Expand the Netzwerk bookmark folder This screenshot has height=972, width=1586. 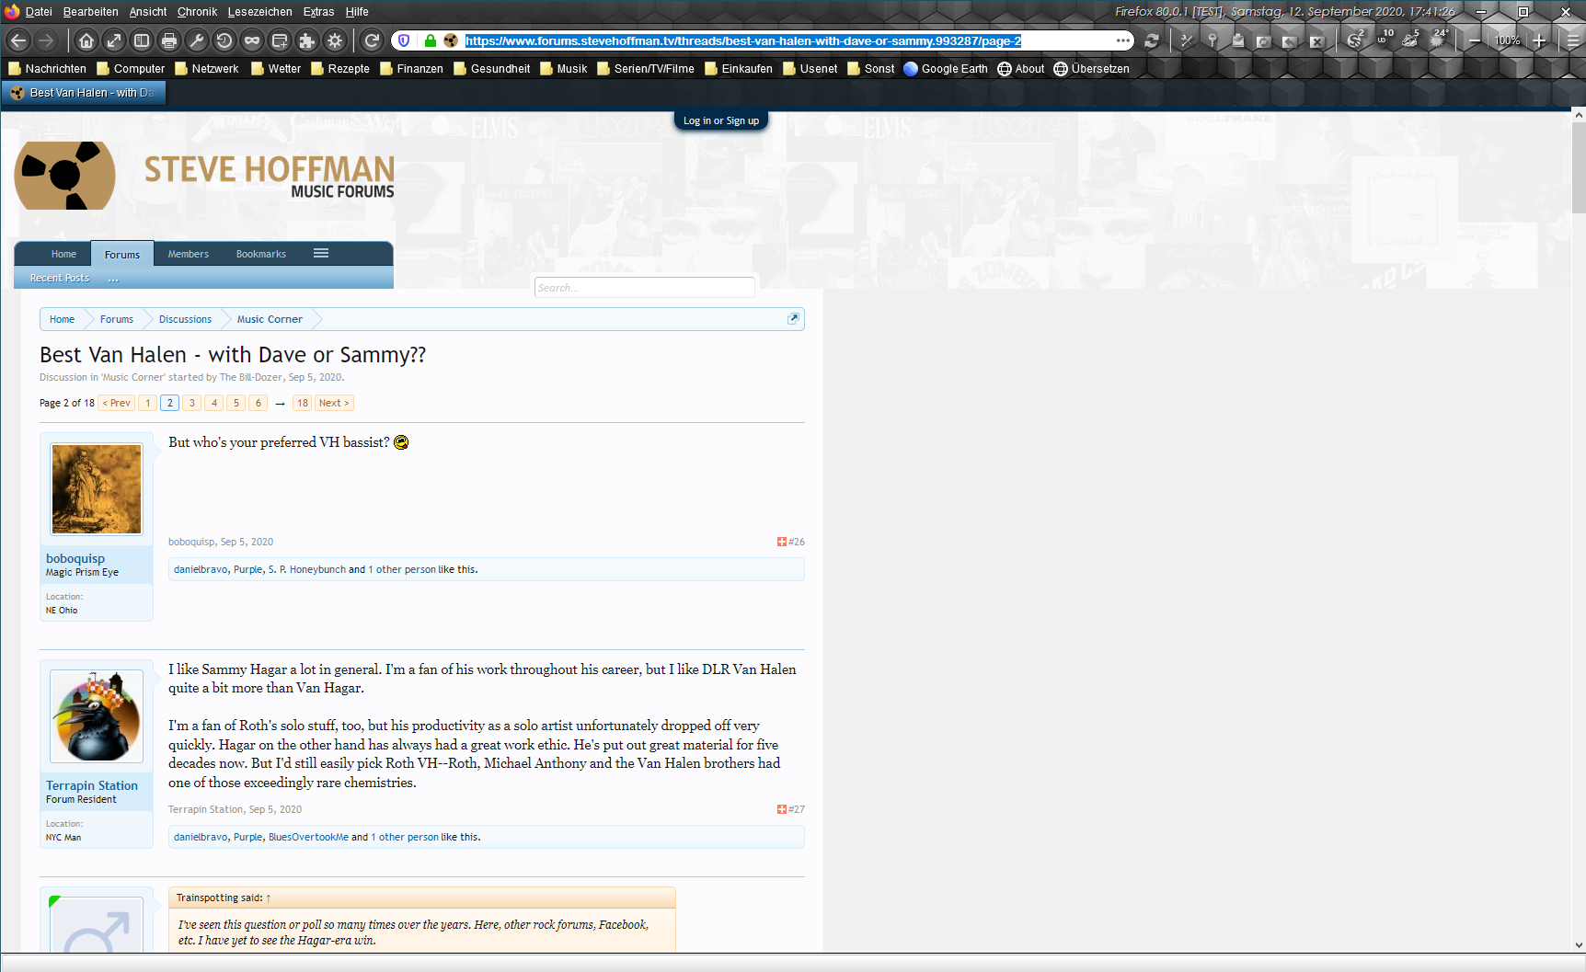coord(207,69)
